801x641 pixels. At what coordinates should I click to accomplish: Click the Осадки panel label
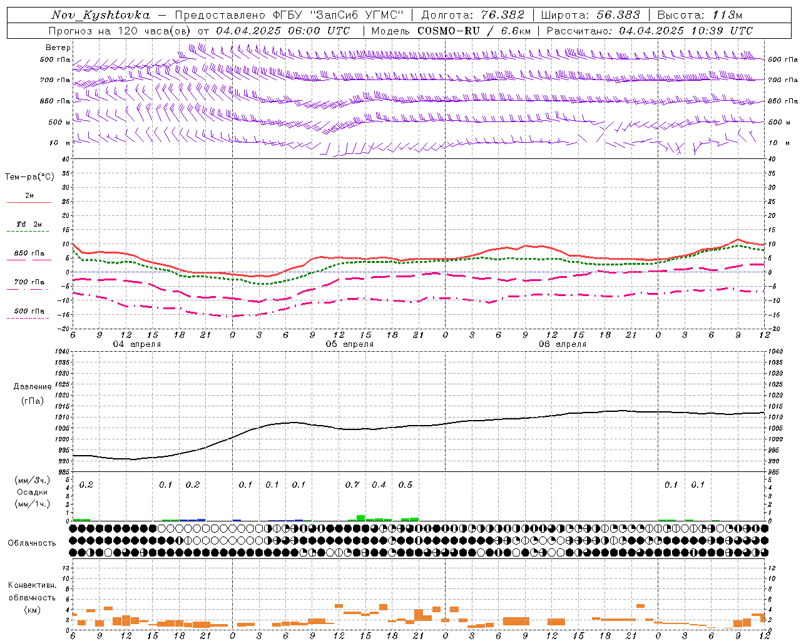[32, 492]
